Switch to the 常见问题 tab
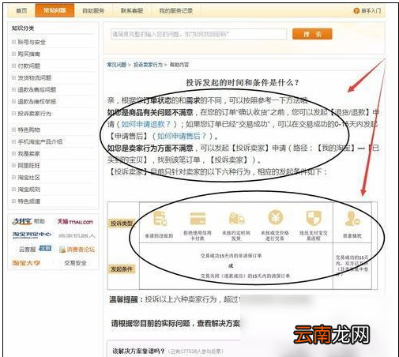 [x=55, y=10]
